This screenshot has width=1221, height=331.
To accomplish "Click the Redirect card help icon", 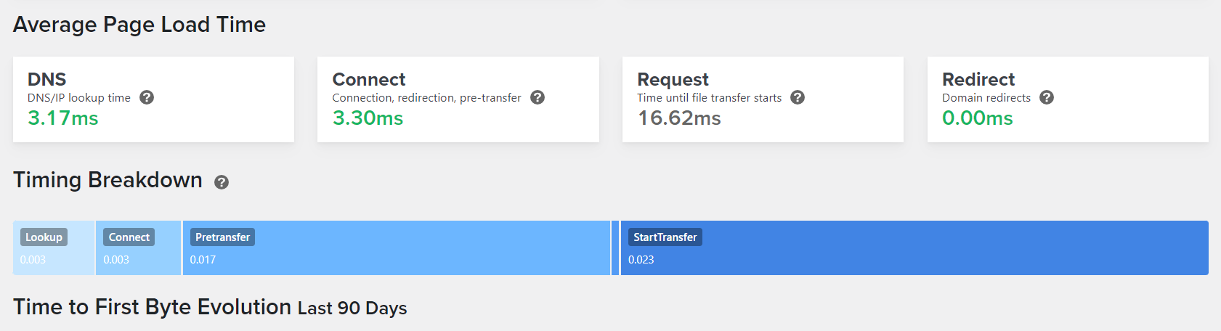I will point(1047,97).
